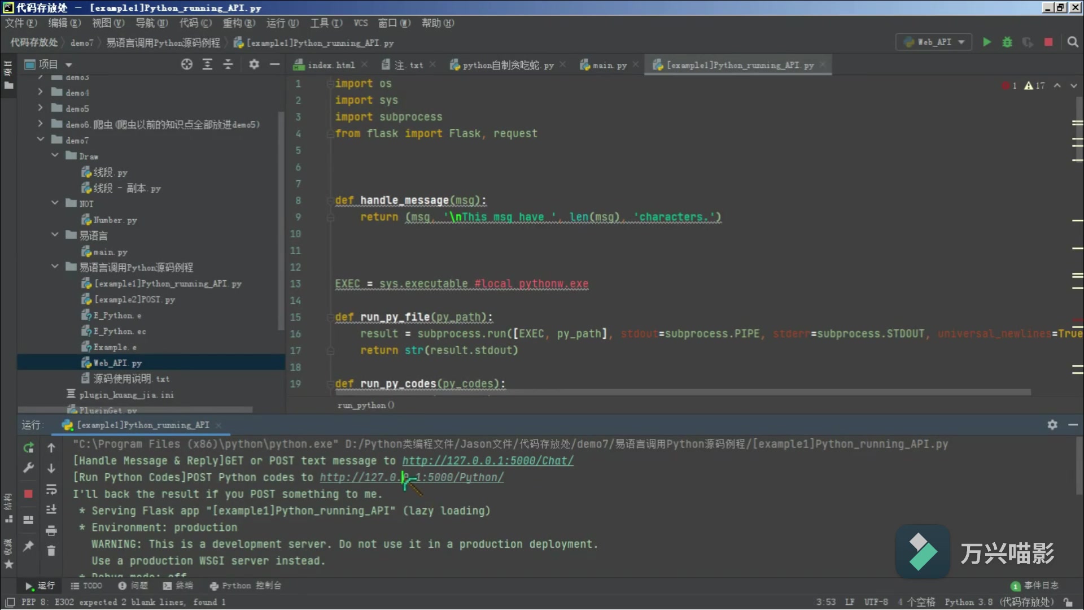Switch to python自制贪吃蛇.py tab
Viewport: 1084px width, 610px height.
pyautogui.click(x=508, y=65)
